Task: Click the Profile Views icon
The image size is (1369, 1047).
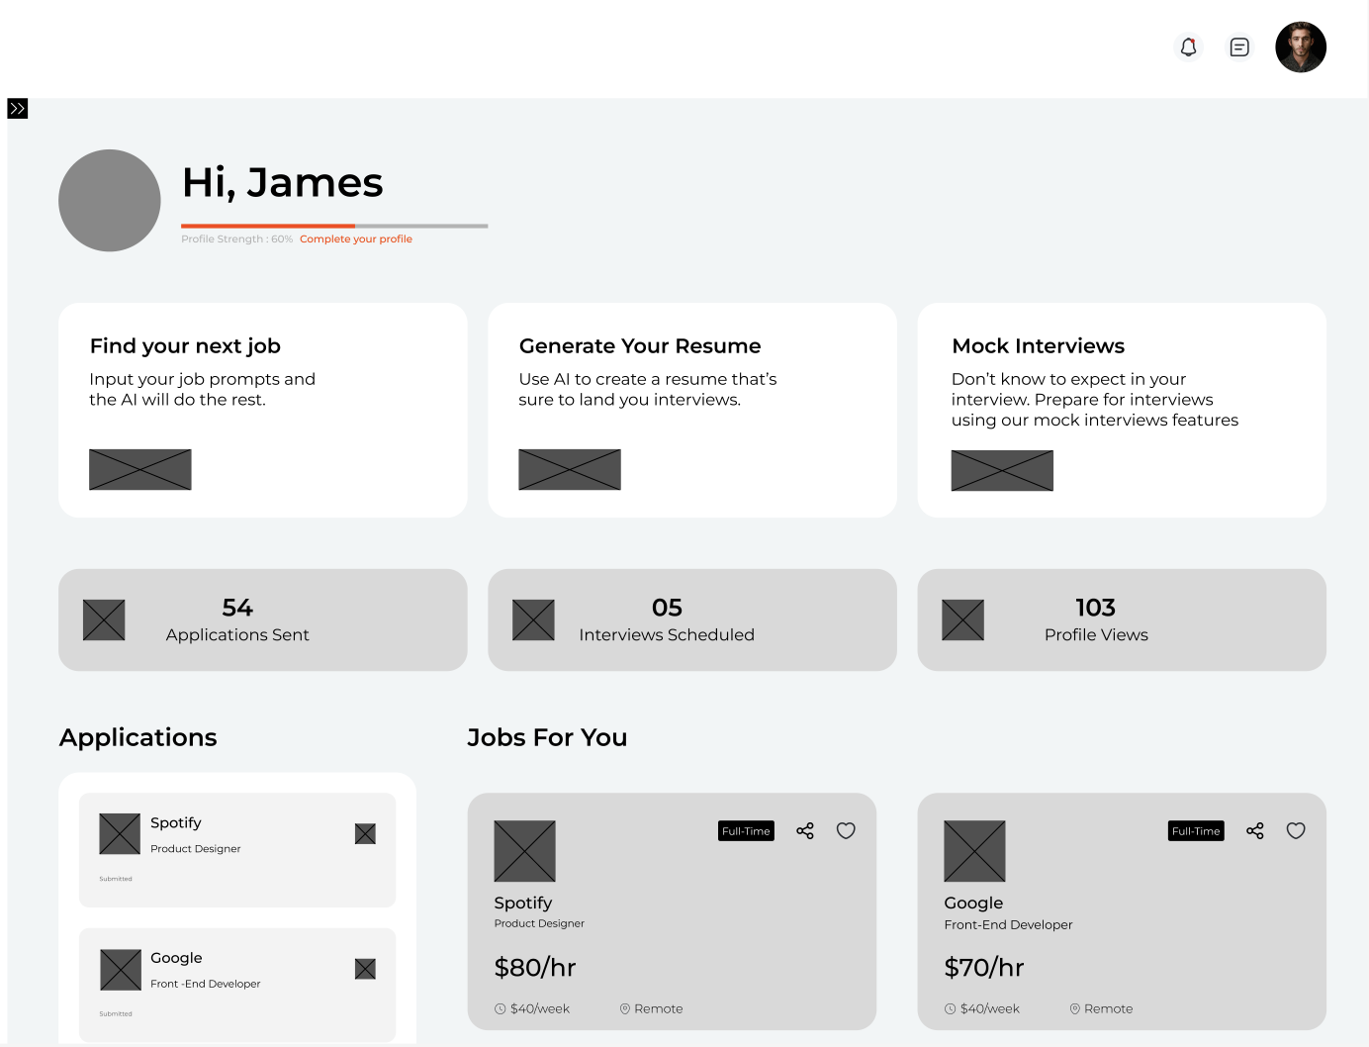Action: point(962,619)
